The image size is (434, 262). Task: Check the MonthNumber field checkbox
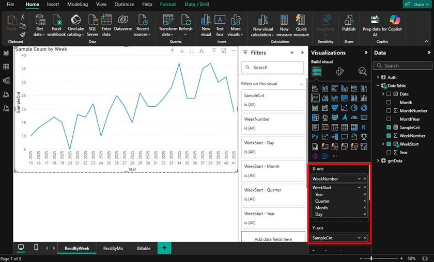pos(389,110)
